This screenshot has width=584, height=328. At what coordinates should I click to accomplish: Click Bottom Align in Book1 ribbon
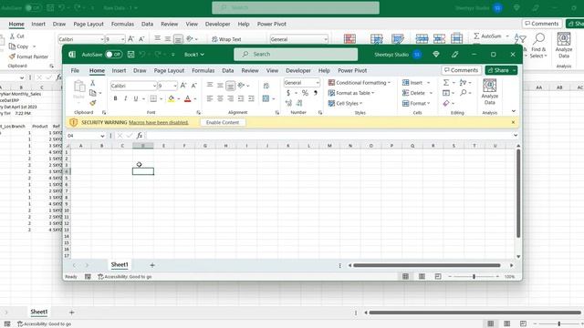(x=231, y=86)
